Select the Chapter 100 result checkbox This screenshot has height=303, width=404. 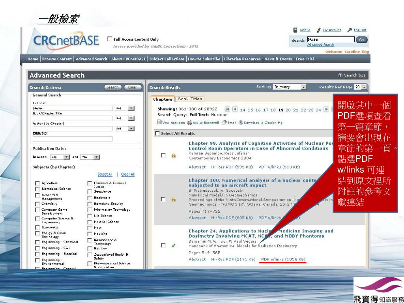click(x=163, y=199)
